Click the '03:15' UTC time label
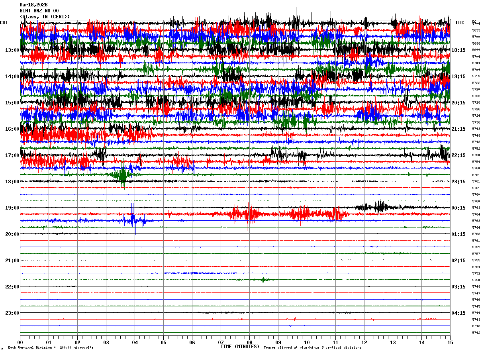Screen dimensions: 482x353 (x=458, y=287)
